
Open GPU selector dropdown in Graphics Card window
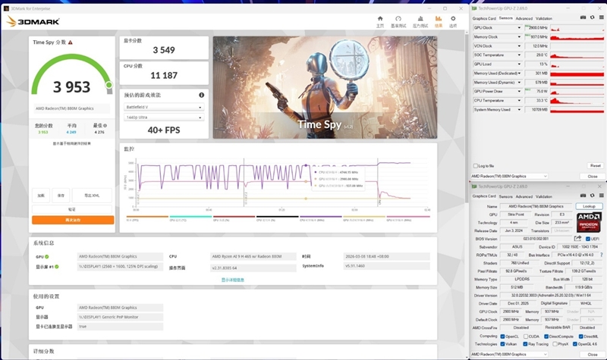[509, 354]
